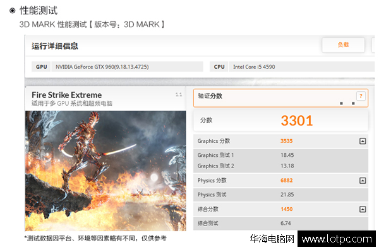Collapse the Physics 分数 section
Image resolution: width=379 pixels, height=250 pixels.
[x=363, y=180]
